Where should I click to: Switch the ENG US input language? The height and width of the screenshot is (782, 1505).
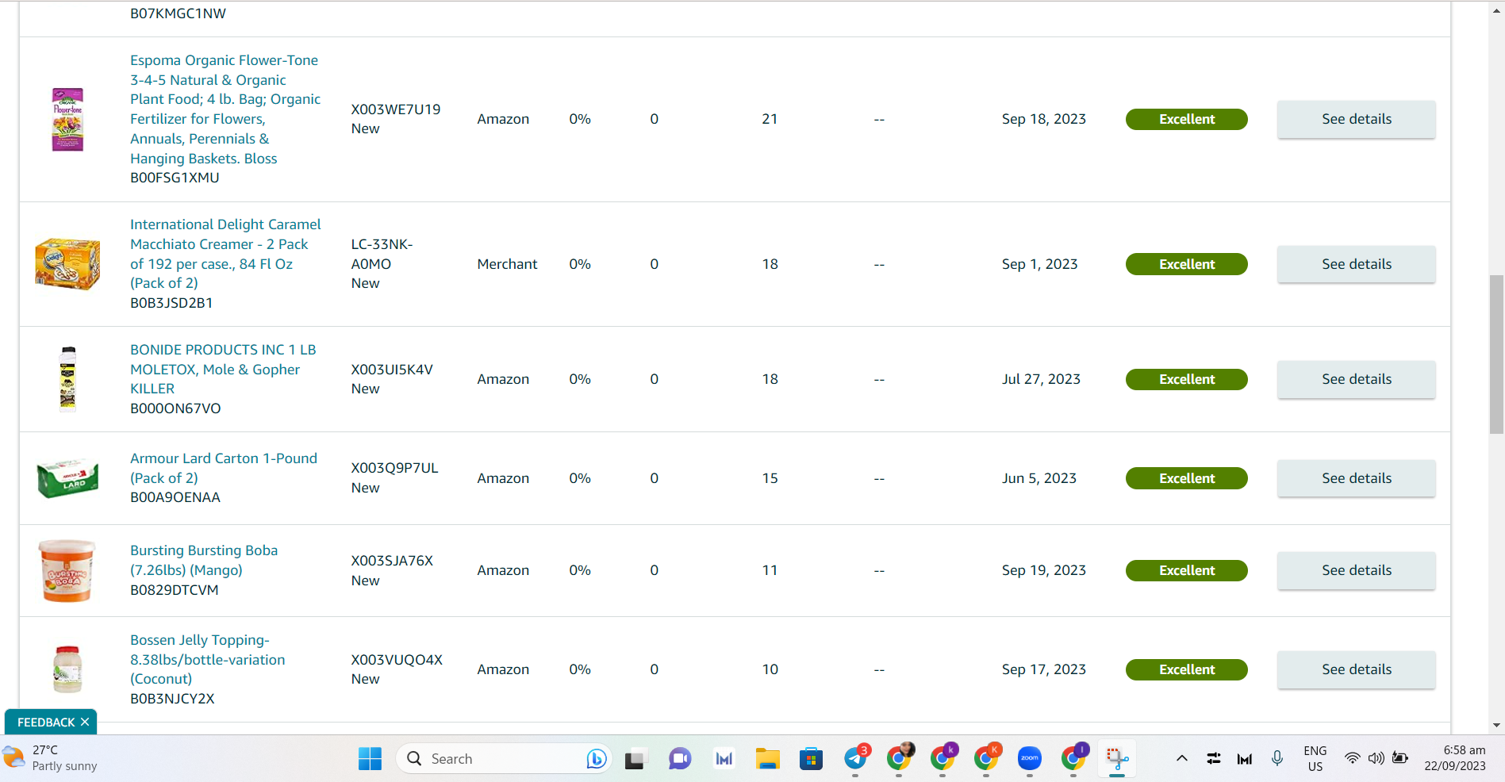point(1315,758)
